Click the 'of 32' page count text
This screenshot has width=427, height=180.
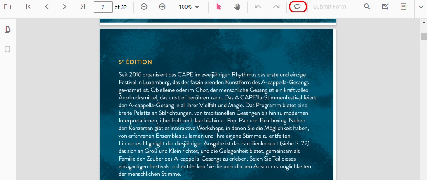[121, 7]
